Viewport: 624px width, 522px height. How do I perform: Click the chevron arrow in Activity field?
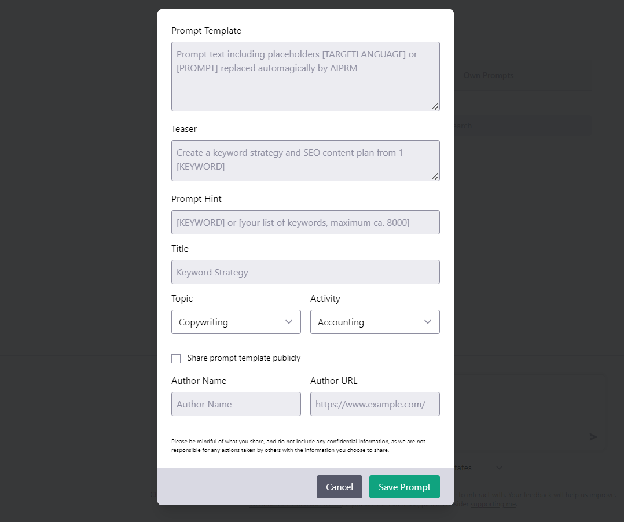click(428, 322)
